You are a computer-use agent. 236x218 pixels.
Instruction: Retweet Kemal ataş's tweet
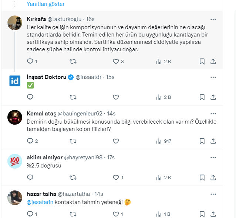tap(73, 141)
